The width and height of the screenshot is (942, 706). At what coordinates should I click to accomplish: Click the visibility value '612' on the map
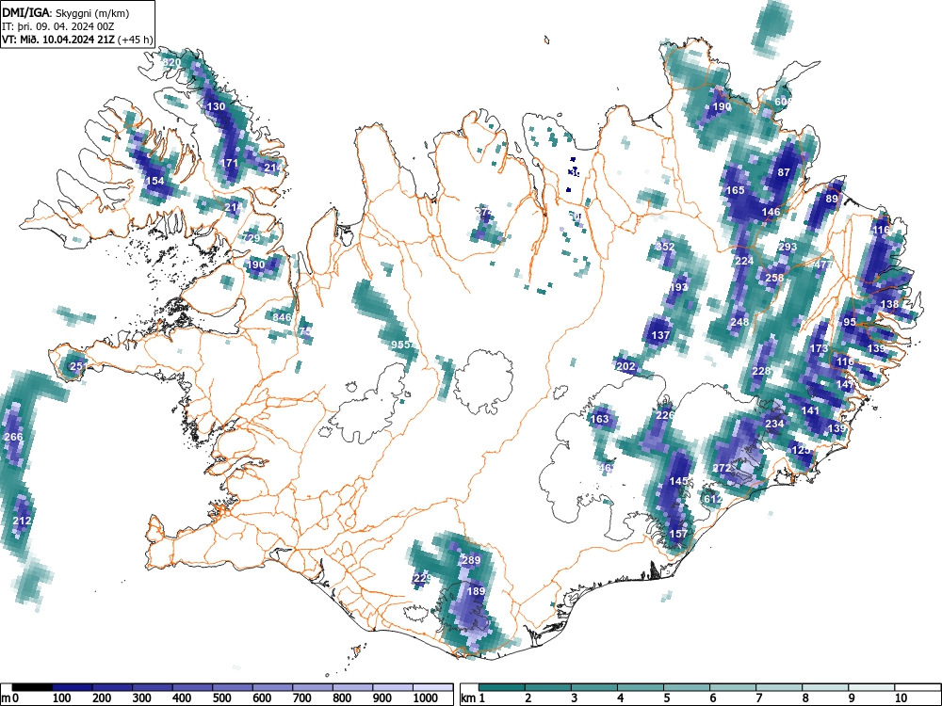(713, 498)
